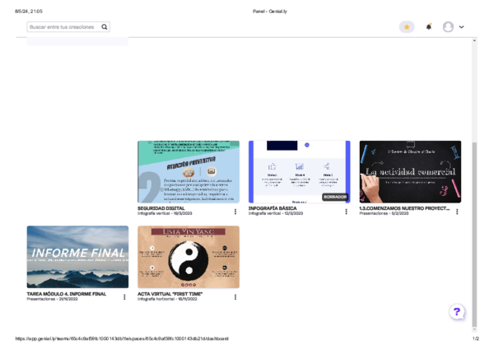This screenshot has width=494, height=349.
Task: Click the user profile avatar
Action: click(448, 27)
